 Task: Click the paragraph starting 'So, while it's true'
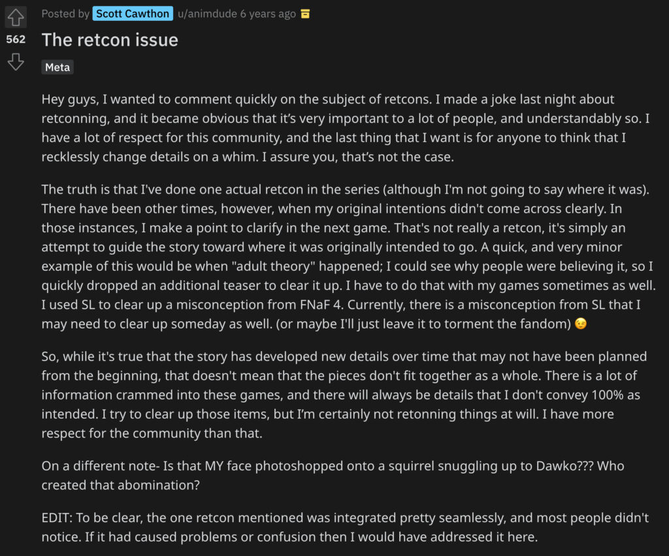click(x=344, y=394)
